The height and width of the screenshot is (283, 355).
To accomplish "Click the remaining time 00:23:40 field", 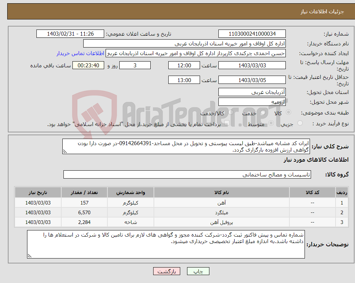I will coord(88,66).
